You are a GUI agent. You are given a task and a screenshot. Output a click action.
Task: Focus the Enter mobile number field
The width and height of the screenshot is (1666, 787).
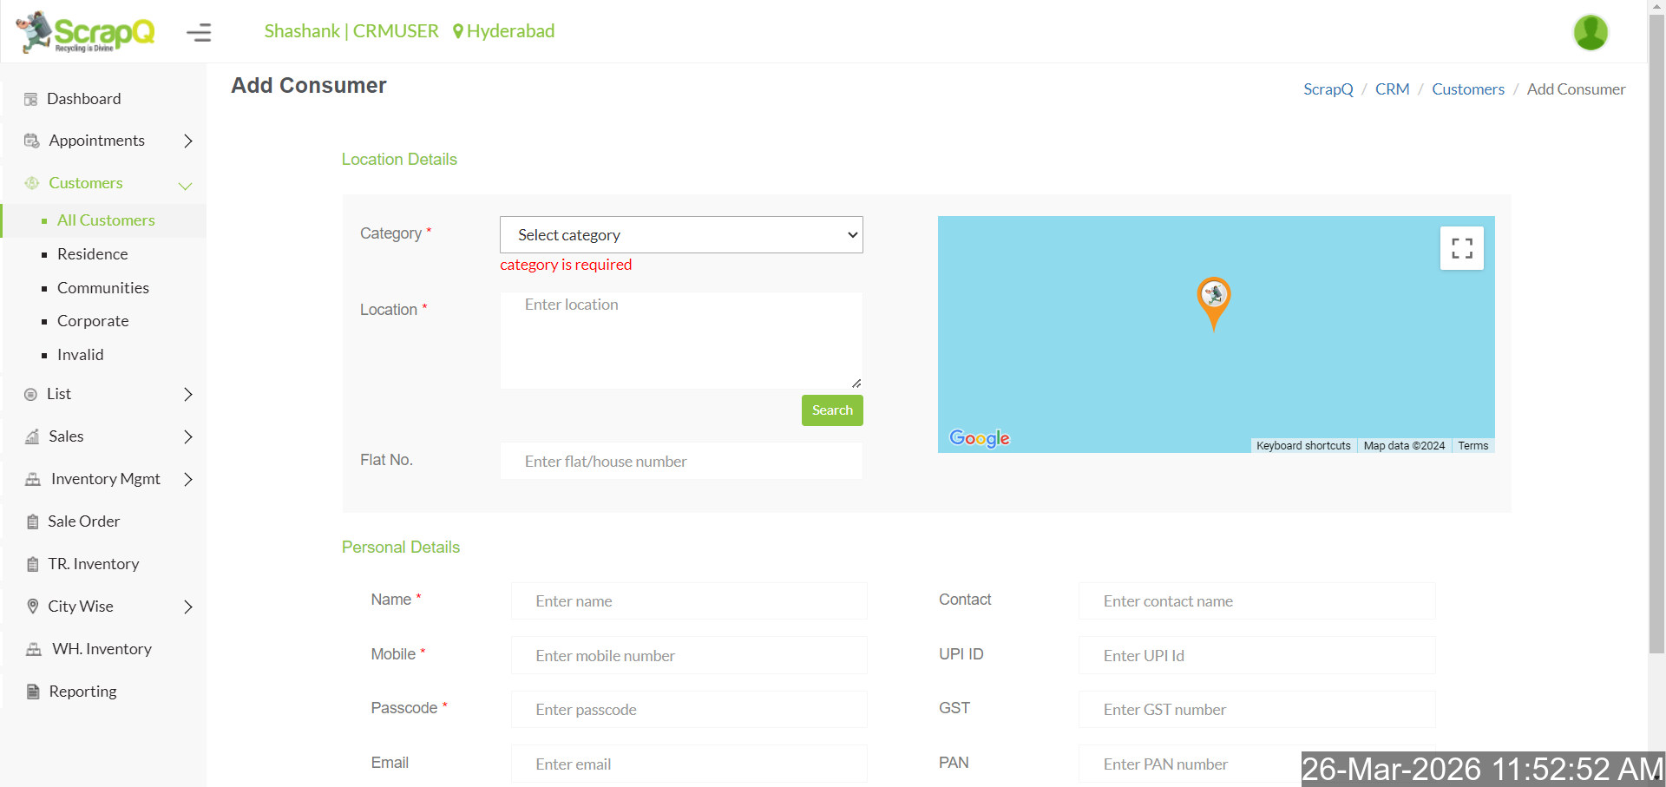pos(689,656)
